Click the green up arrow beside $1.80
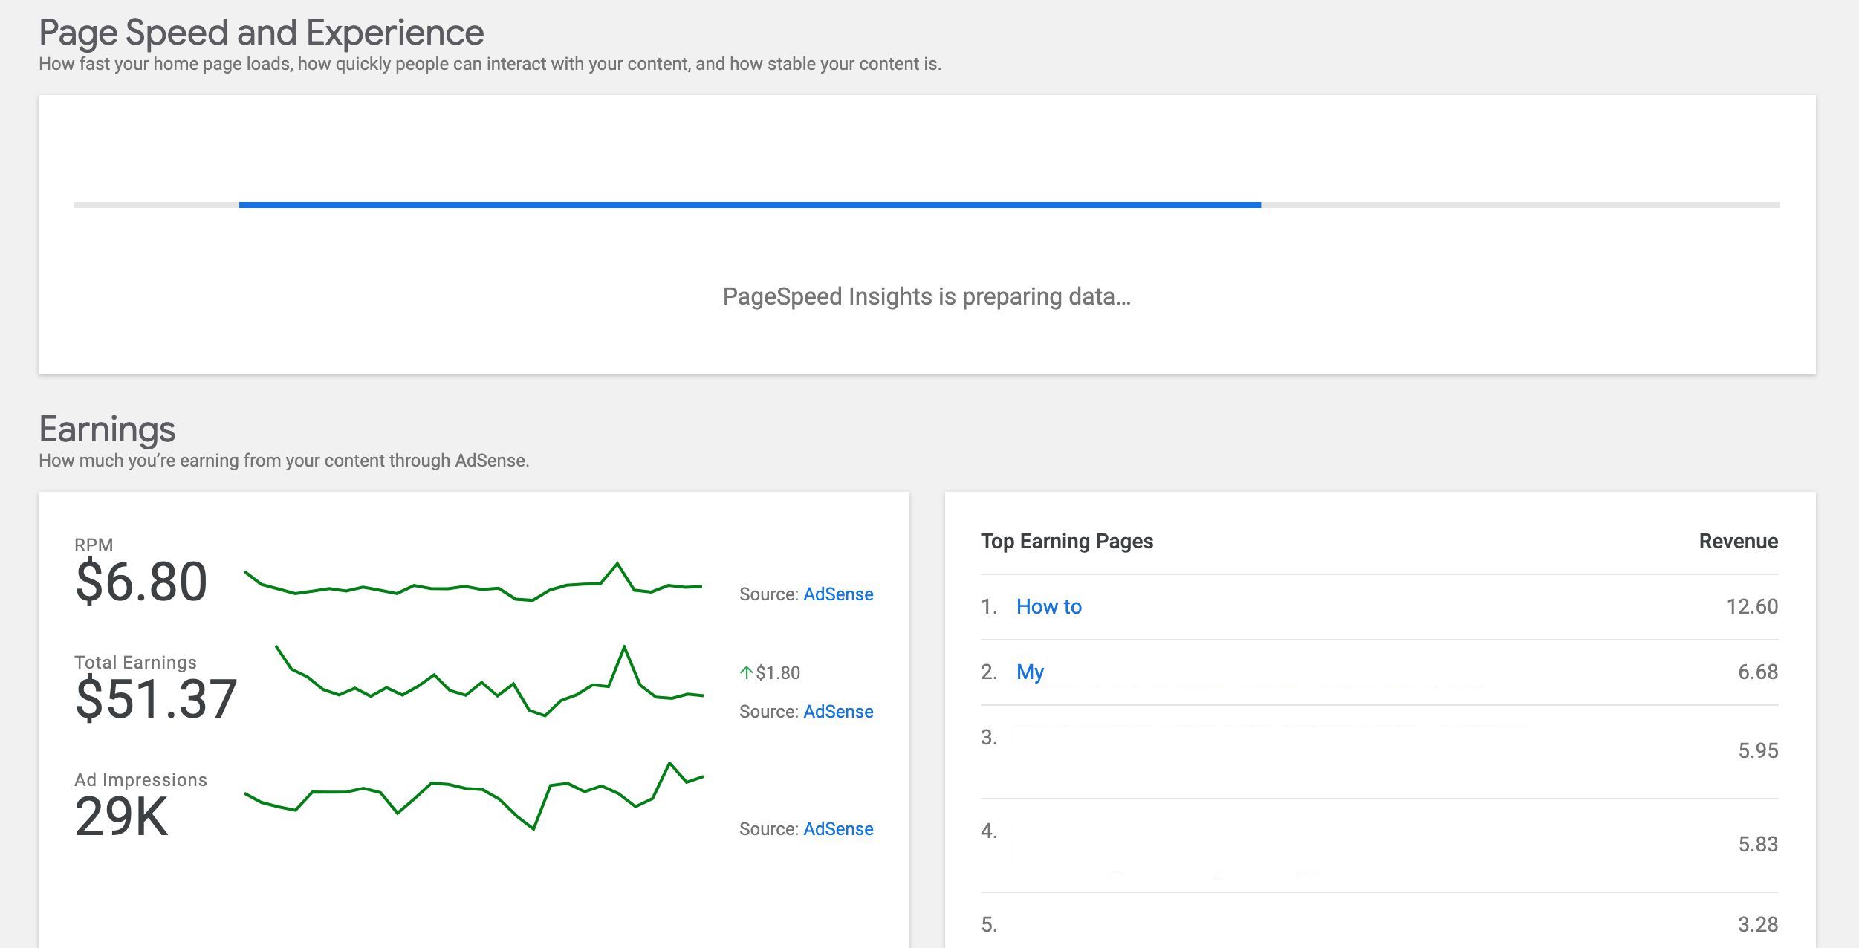This screenshot has width=1859, height=948. (746, 673)
